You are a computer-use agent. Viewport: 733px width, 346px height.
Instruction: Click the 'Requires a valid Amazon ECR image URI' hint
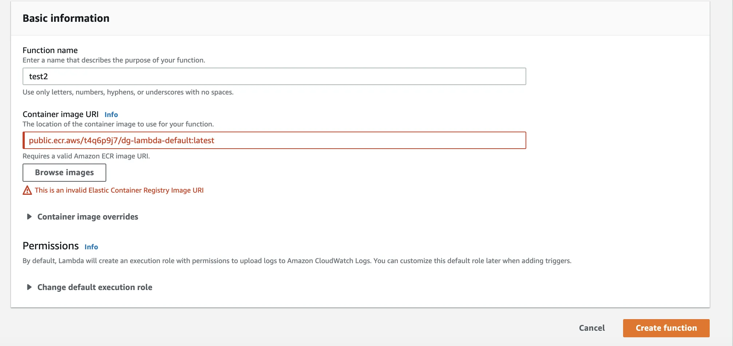[86, 156]
